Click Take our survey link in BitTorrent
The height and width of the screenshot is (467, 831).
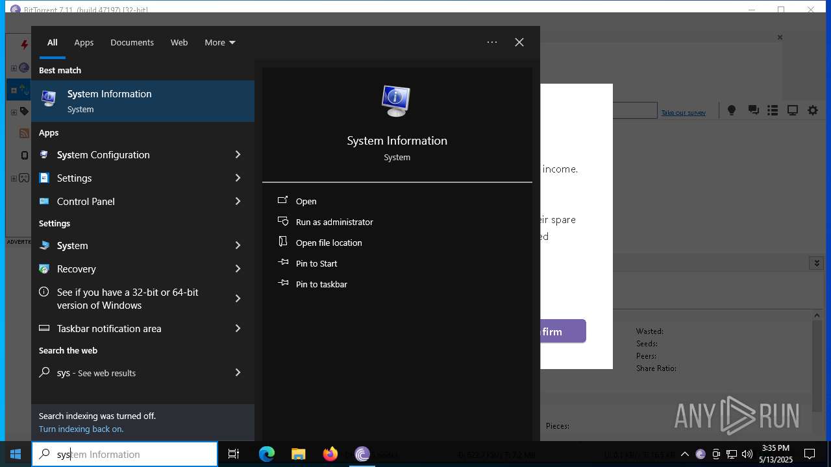point(684,113)
